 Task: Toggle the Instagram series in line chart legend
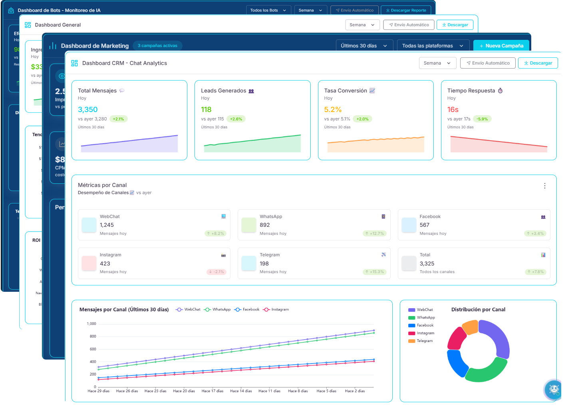[276, 310]
